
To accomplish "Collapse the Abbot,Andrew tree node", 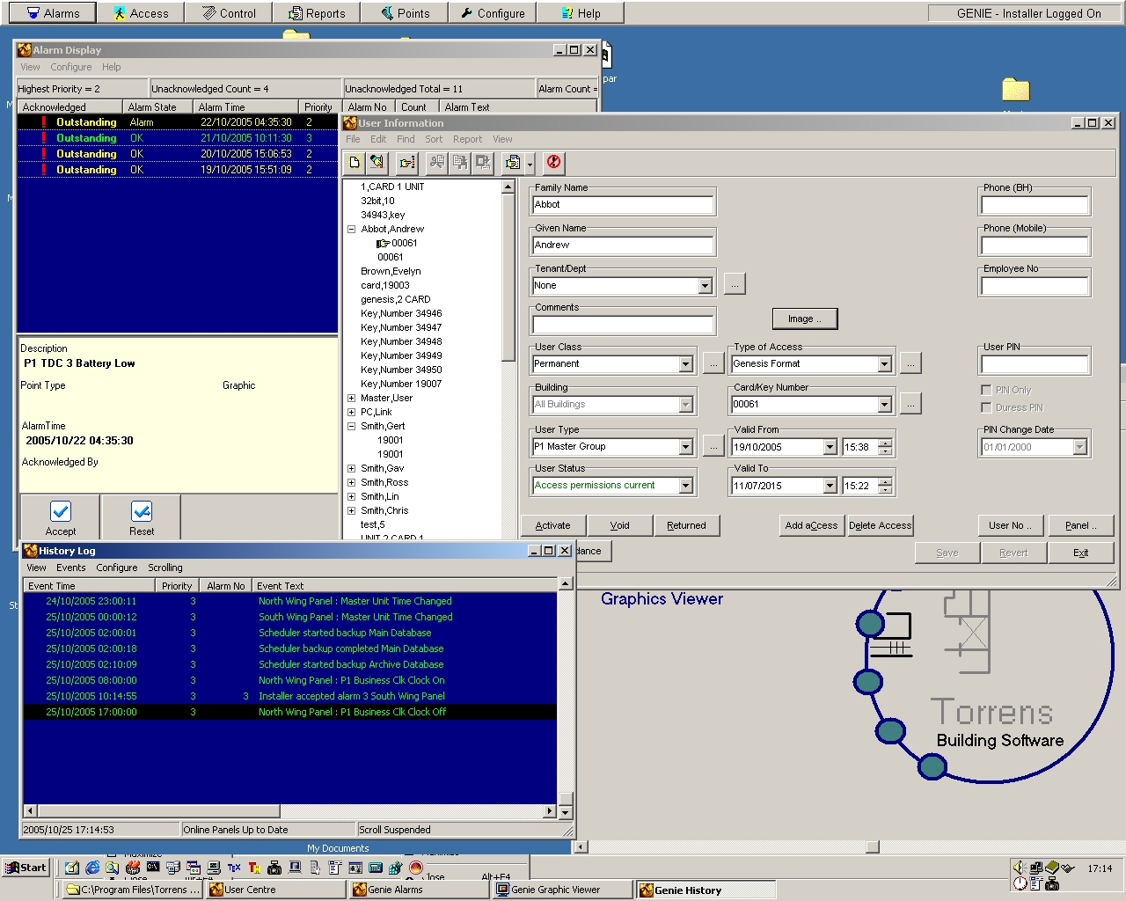I will point(351,229).
